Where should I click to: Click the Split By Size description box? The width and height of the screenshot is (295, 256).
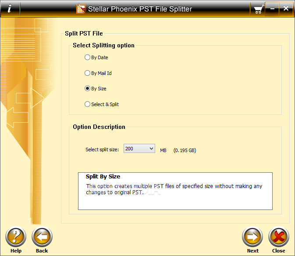[x=175, y=191]
